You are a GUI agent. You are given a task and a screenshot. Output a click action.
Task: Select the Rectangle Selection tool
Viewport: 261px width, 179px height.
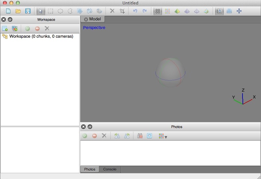tap(51, 11)
